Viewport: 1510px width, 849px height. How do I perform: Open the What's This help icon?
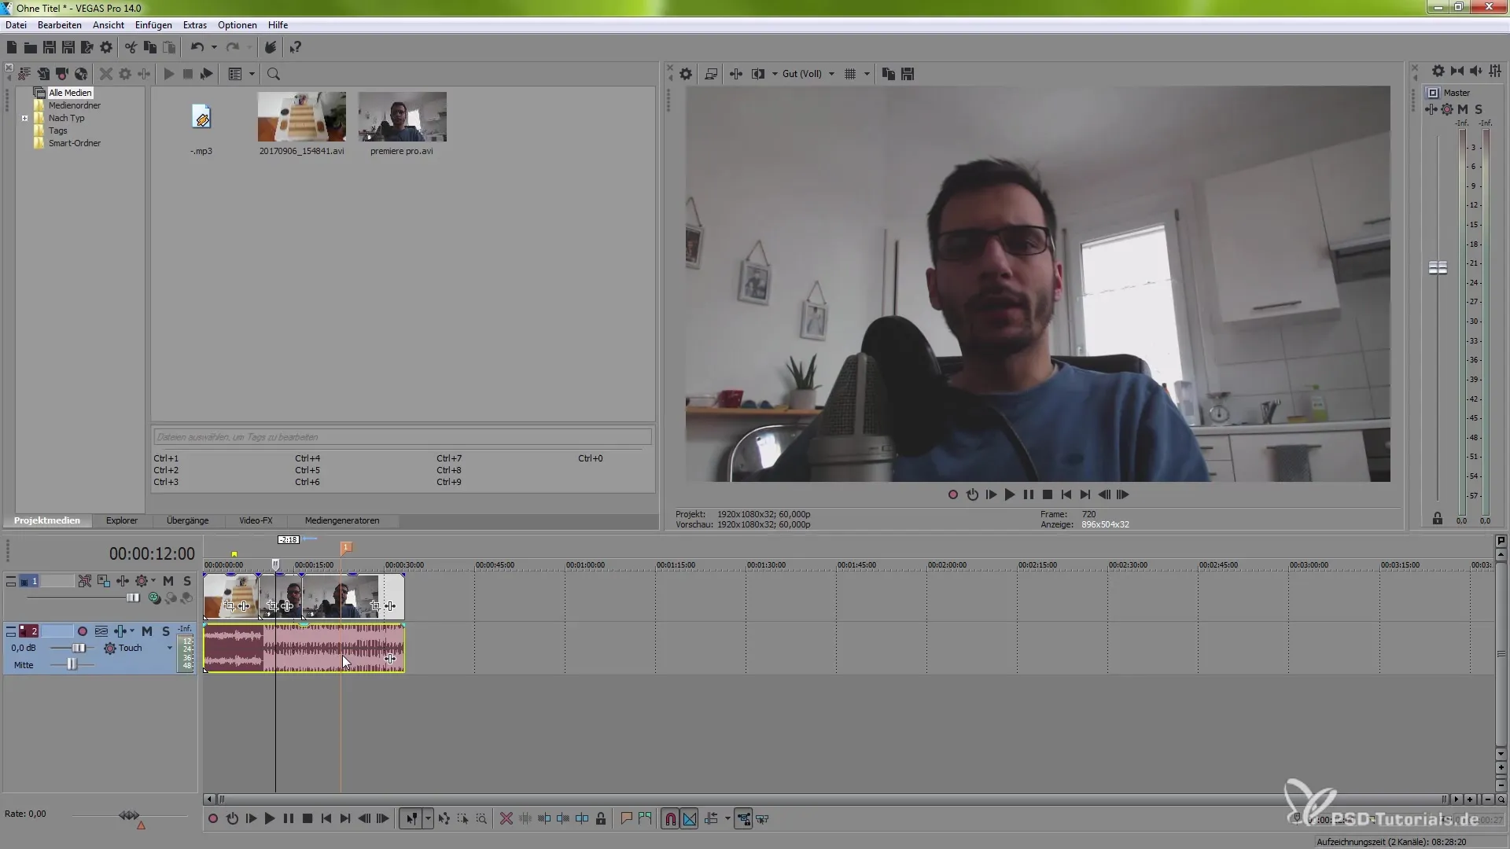tap(295, 48)
